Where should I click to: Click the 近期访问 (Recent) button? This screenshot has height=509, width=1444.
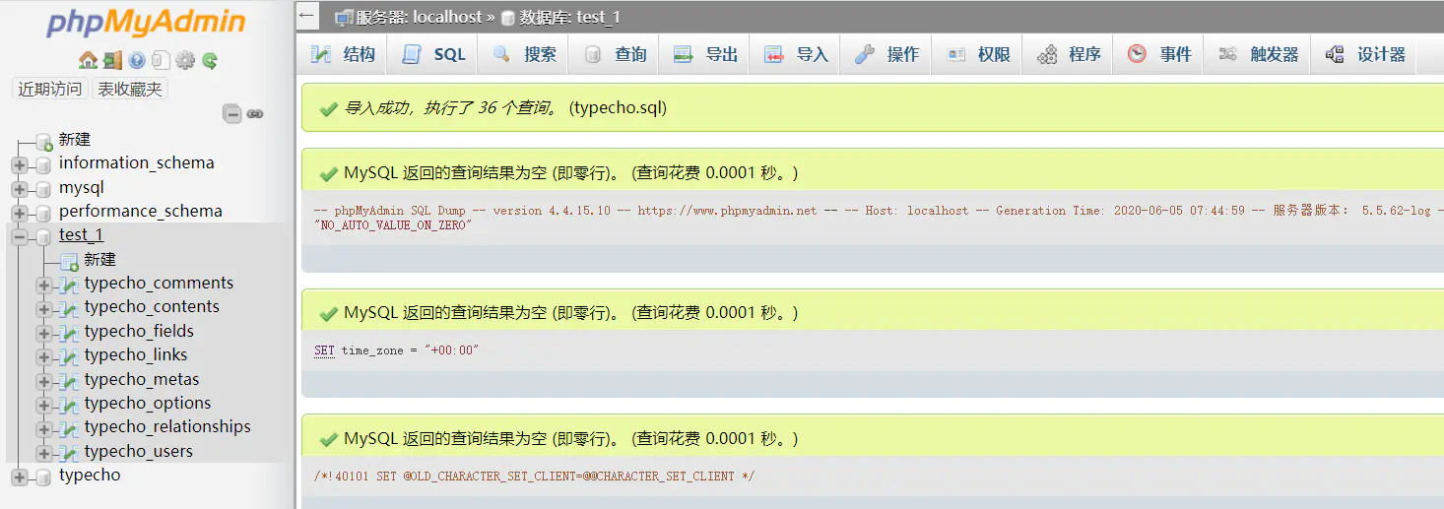tap(50, 89)
